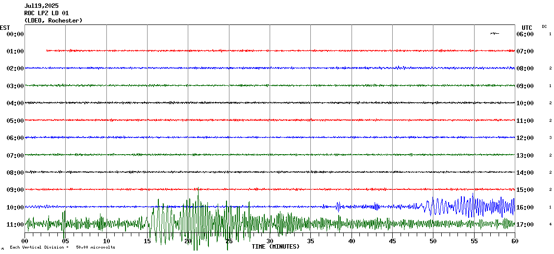The height and width of the screenshot is (254, 554).
Task: Click the 30 tick label on the minutes axis
Action: [x=270, y=241]
